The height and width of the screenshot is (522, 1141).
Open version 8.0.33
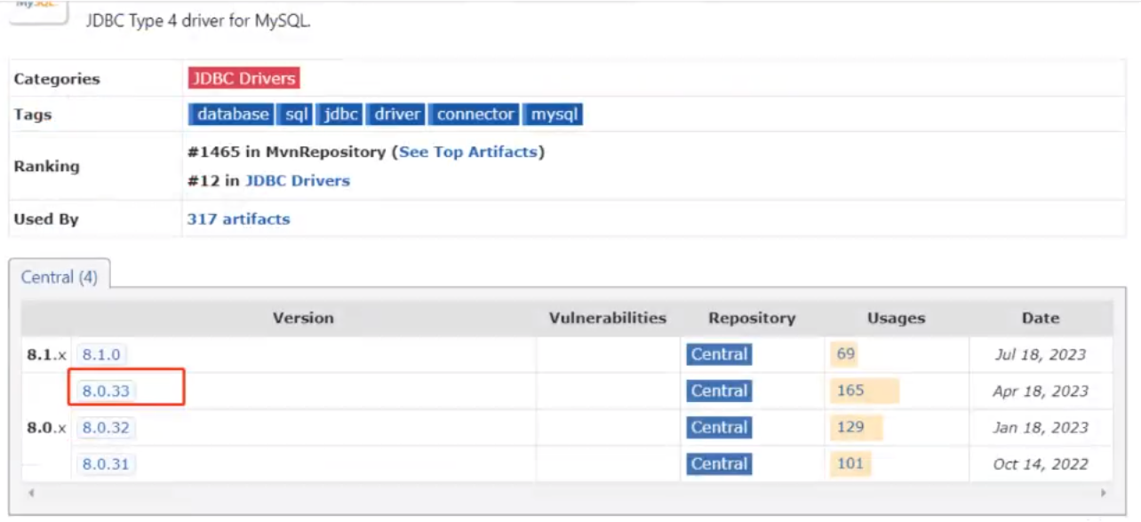click(x=106, y=391)
